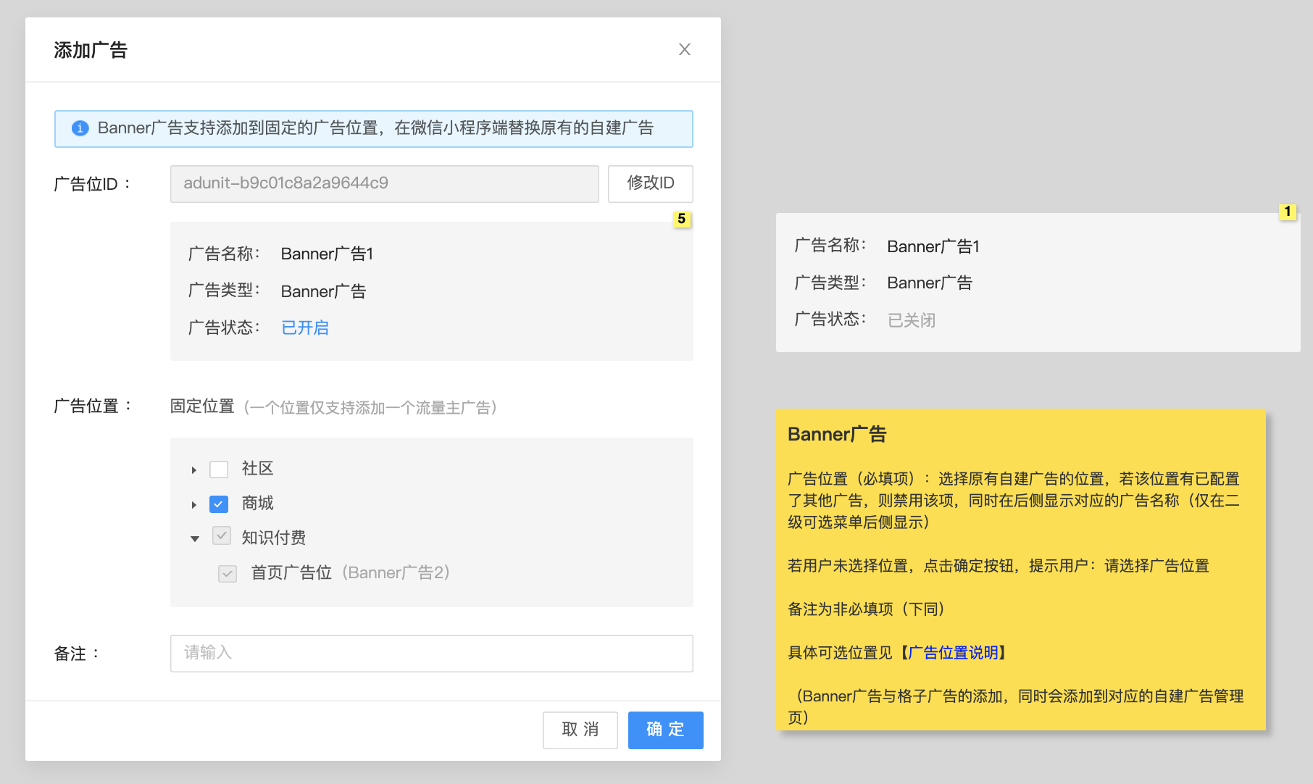This screenshot has width=1313, height=784.
Task: Click the 添加广告 dialog title
Action: [x=91, y=50]
